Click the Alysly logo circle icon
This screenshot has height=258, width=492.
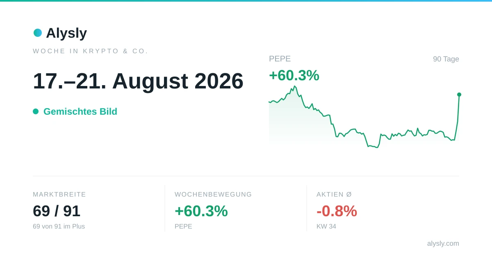[x=38, y=33]
